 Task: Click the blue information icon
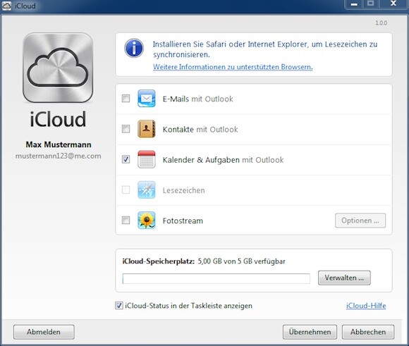[134, 48]
